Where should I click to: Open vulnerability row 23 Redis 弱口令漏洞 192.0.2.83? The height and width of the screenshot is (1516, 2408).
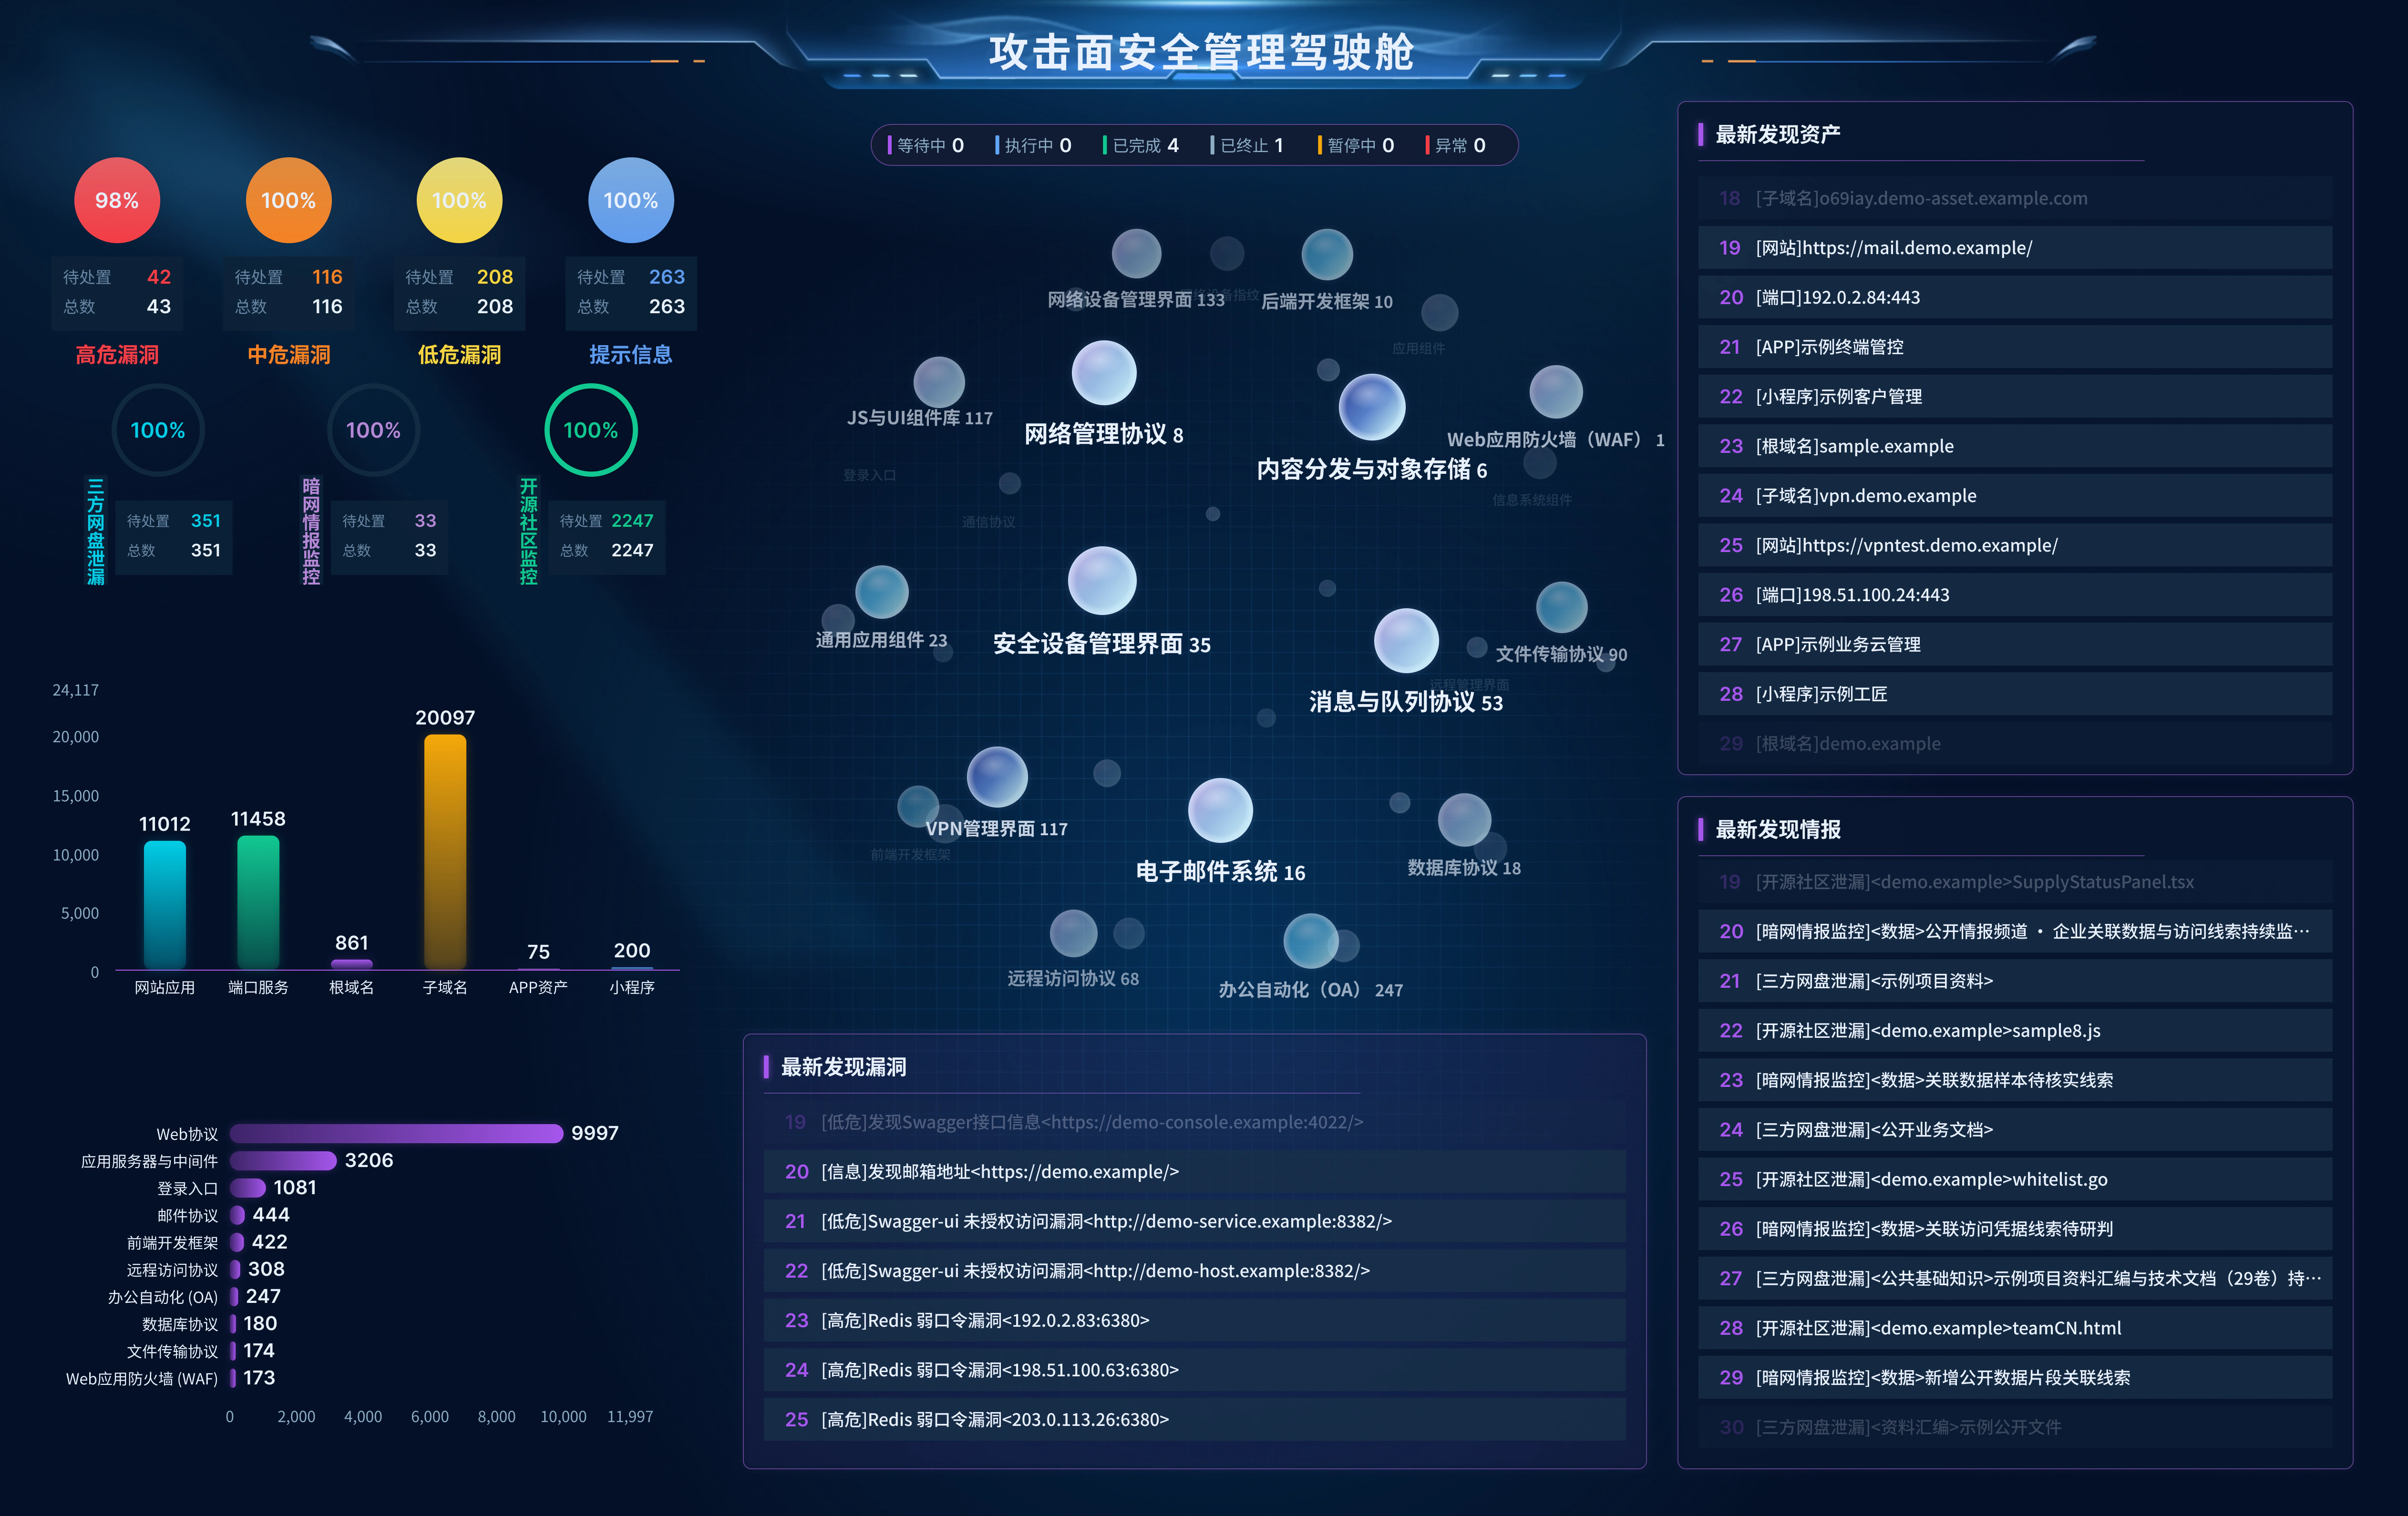(x=1194, y=1320)
